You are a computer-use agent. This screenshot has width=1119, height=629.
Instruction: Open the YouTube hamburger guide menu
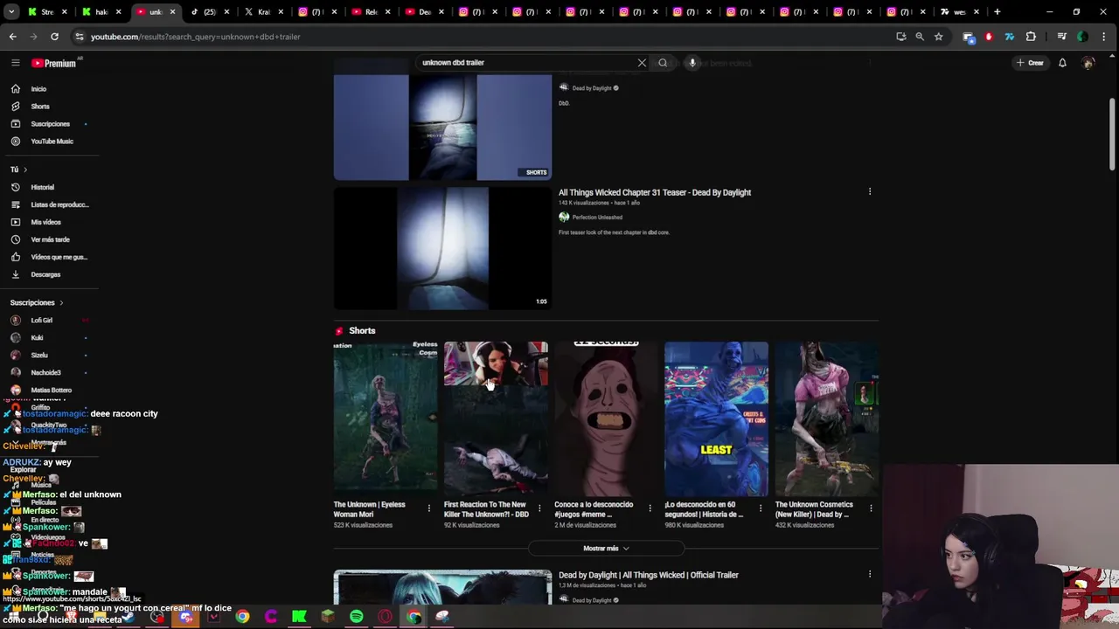point(15,63)
